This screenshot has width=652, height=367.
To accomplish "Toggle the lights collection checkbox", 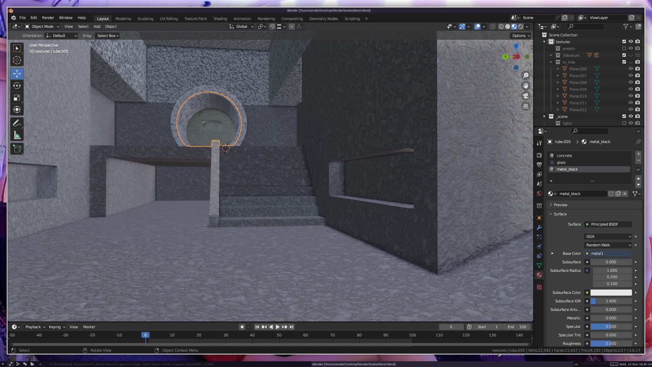I will [624, 123].
